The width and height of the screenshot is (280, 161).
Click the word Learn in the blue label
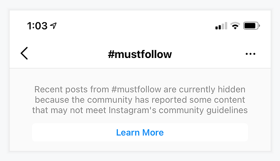click(x=128, y=132)
